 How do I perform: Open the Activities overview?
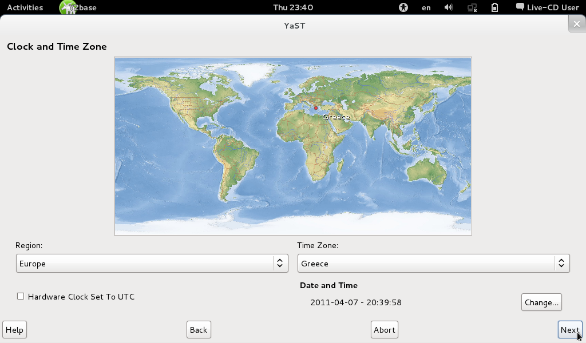(x=25, y=7)
